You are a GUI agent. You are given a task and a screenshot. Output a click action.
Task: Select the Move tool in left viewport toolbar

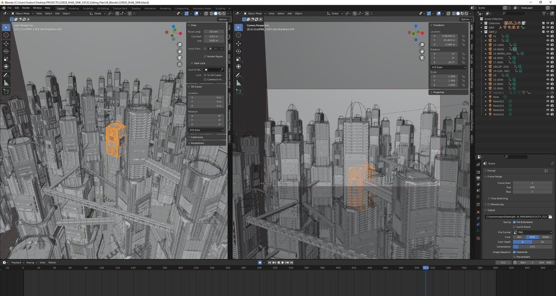pos(6,43)
